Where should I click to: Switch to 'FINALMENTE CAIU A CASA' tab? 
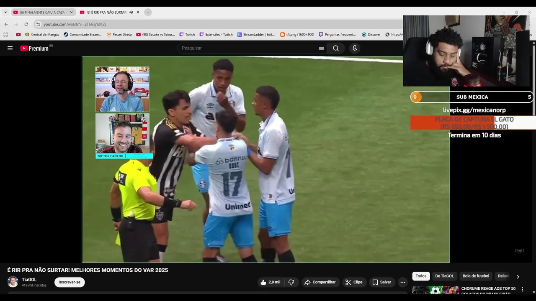(43, 13)
